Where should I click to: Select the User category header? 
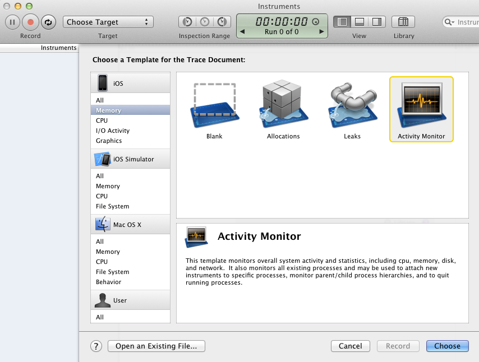click(131, 300)
